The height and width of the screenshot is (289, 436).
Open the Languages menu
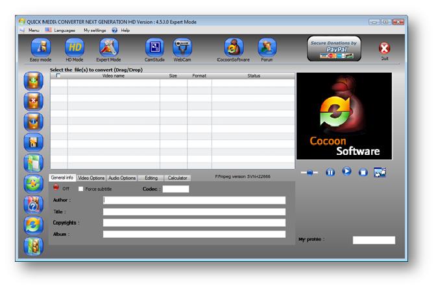tap(64, 30)
